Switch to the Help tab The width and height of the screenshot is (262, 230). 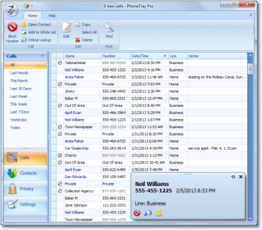coord(52,16)
